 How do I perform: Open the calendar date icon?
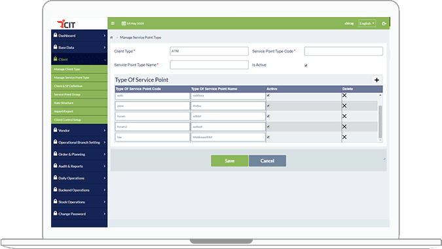tap(124, 24)
